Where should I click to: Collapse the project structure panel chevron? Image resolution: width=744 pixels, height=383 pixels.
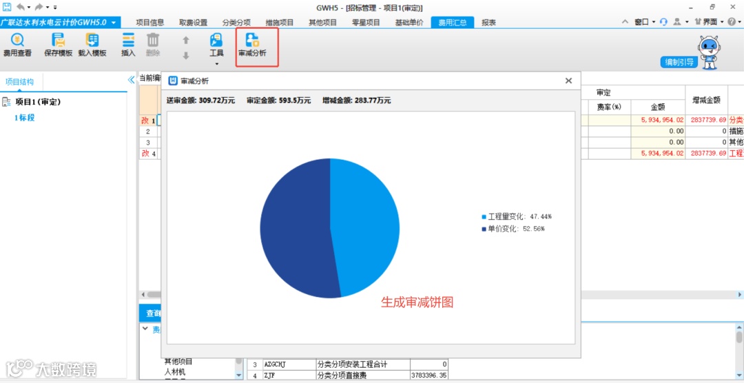(x=132, y=80)
